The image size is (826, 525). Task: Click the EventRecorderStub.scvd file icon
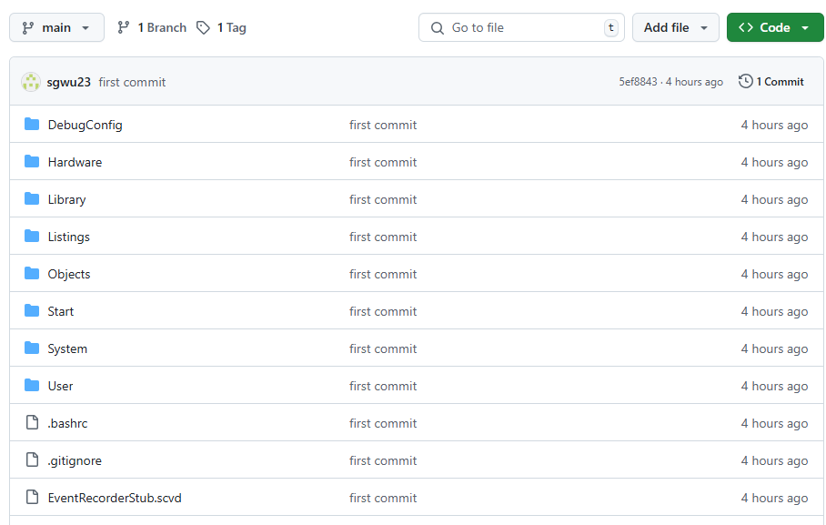coord(32,497)
